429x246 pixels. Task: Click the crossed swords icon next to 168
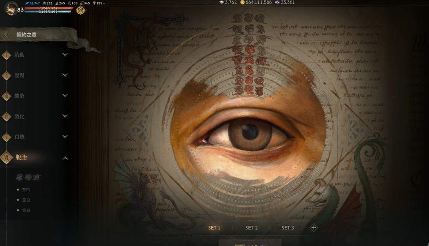click(x=69, y=3)
